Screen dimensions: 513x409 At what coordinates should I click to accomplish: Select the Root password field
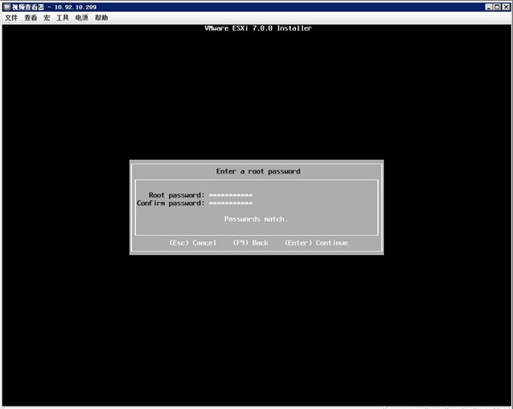[x=231, y=195]
